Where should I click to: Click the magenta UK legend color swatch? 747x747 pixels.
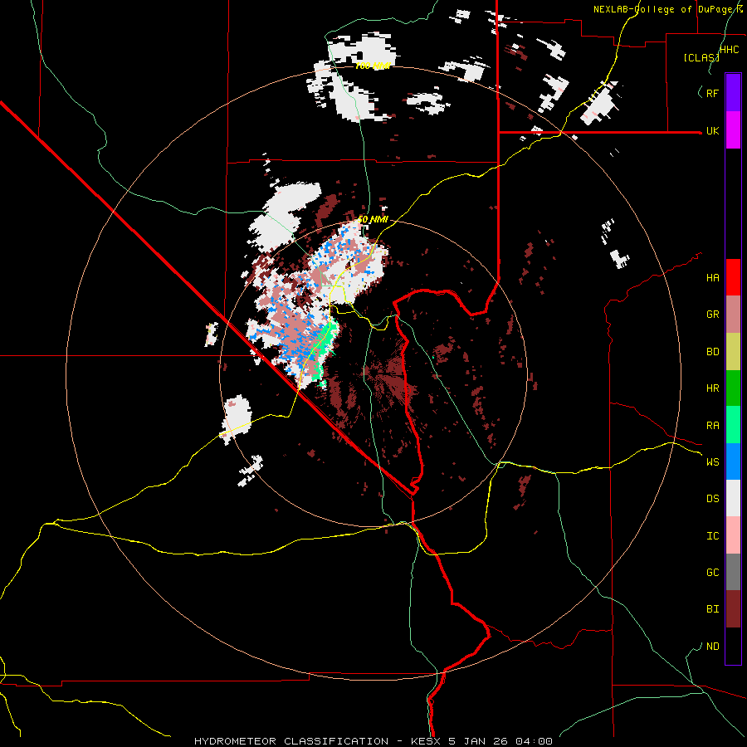[733, 130]
